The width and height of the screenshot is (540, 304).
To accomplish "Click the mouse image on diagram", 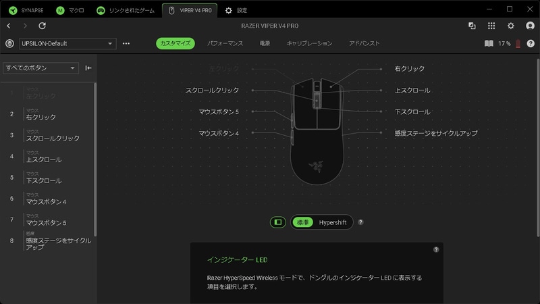I will [x=317, y=132].
